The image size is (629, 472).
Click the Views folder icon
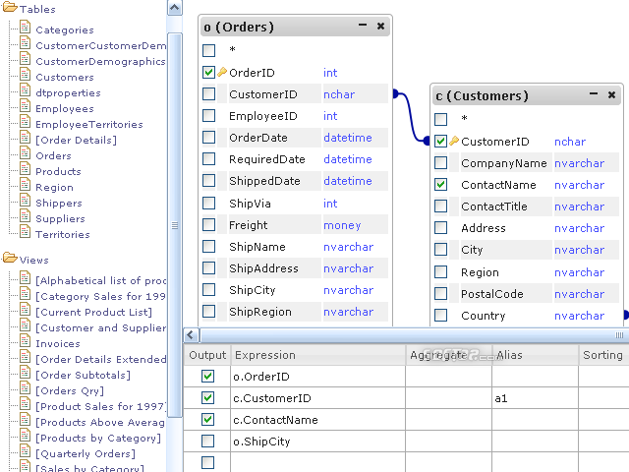click(x=10, y=258)
